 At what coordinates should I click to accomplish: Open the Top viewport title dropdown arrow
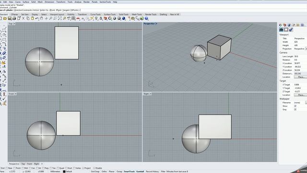[x=14, y=24]
